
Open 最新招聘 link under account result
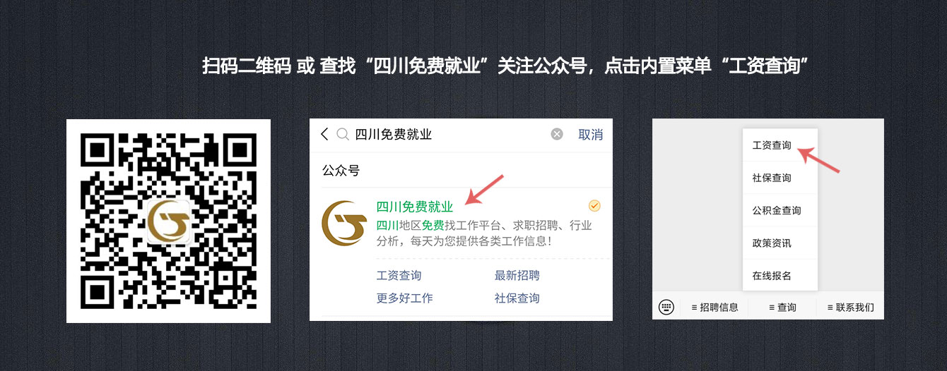click(517, 276)
